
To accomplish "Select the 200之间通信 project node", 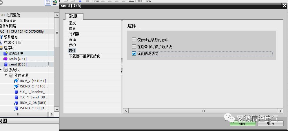I will click(x=10, y=15).
